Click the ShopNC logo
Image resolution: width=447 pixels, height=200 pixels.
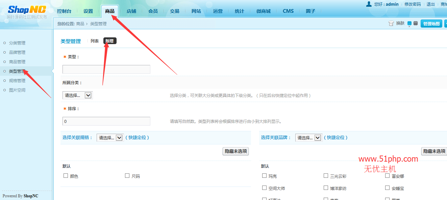[x=27, y=9]
